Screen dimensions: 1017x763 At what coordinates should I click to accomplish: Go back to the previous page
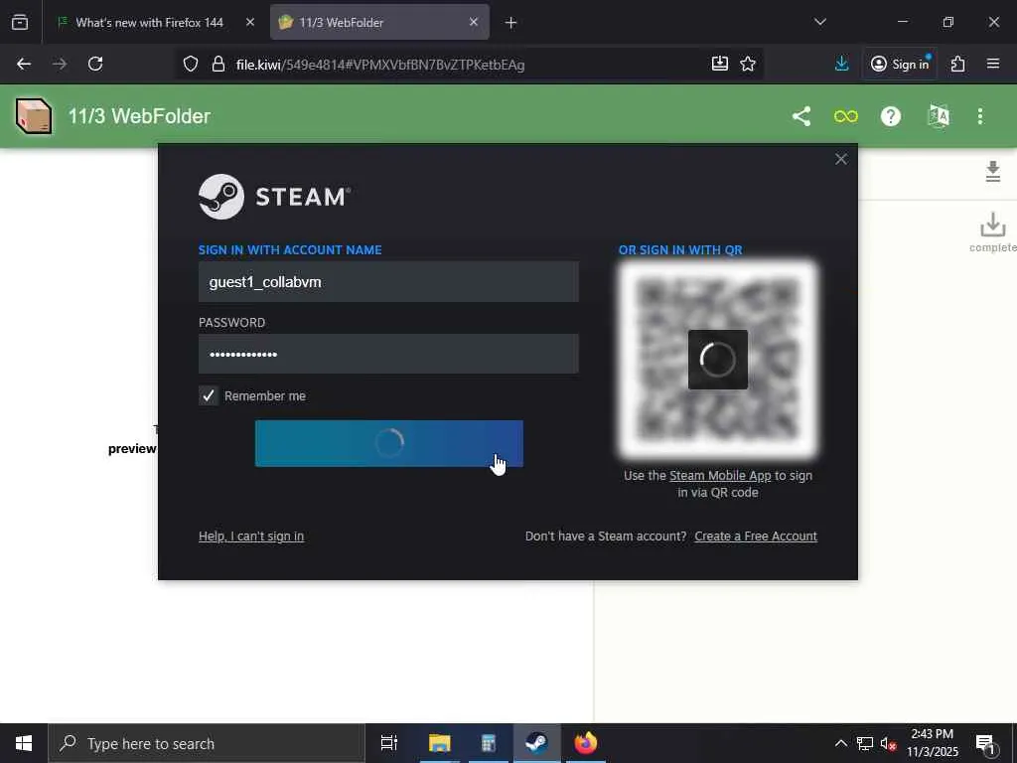(x=24, y=64)
